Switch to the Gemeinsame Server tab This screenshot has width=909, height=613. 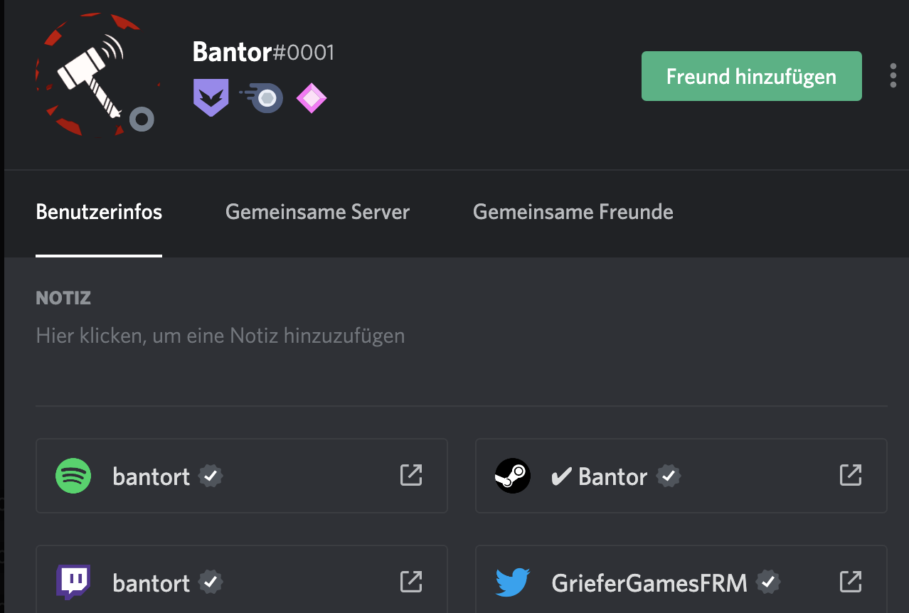317,212
